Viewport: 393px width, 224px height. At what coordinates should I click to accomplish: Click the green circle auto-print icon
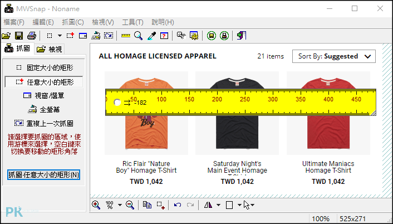[224, 36]
